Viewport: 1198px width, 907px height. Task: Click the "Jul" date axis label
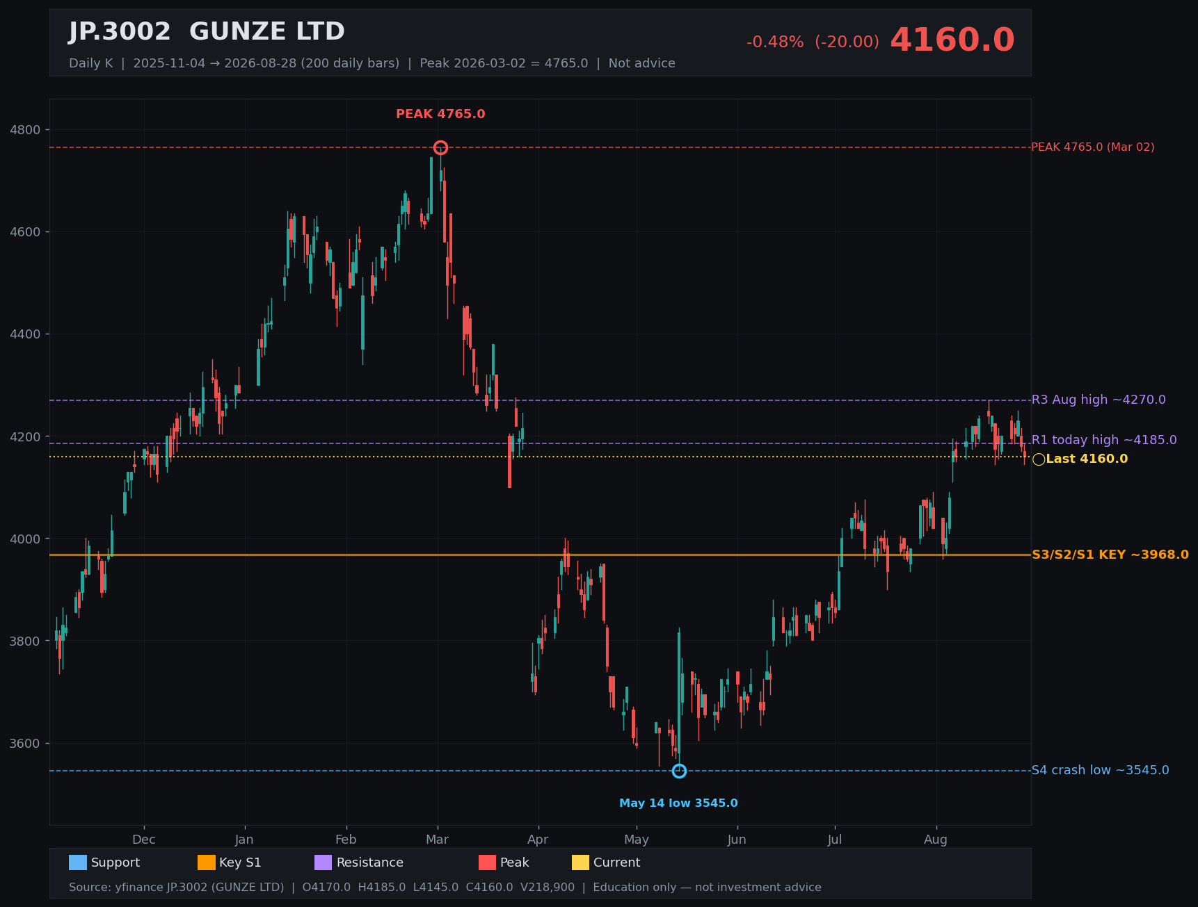coord(835,840)
